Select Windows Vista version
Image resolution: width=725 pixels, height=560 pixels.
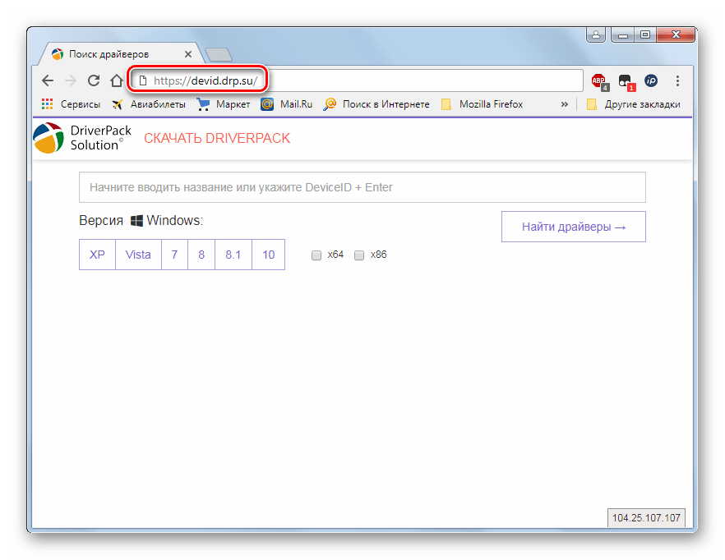click(138, 255)
